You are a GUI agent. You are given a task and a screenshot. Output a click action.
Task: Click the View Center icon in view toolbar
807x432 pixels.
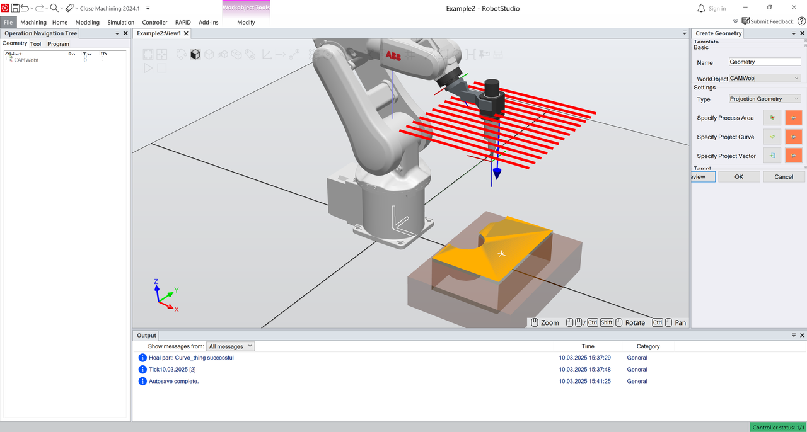(161, 54)
